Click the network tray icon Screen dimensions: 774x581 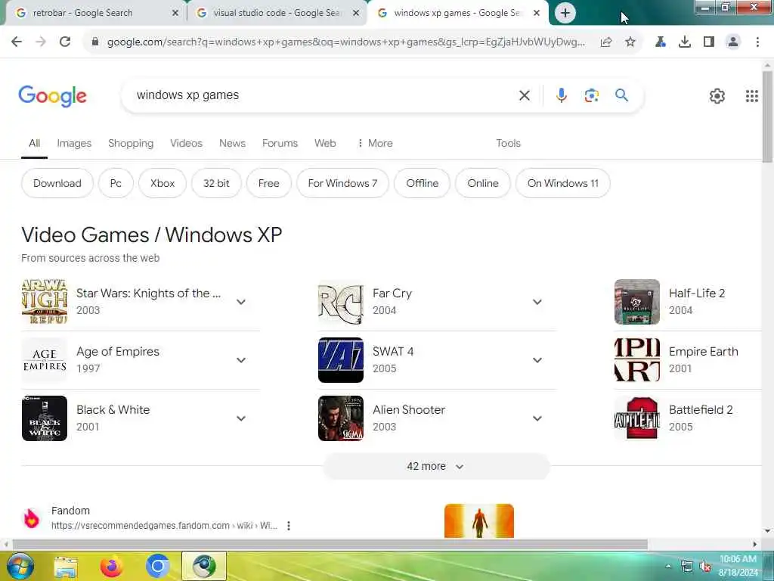point(686,567)
